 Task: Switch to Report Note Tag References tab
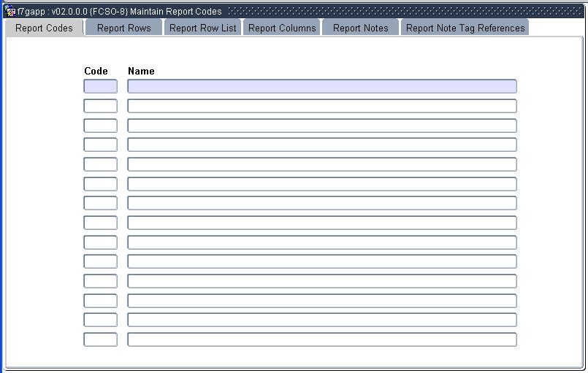tap(465, 28)
